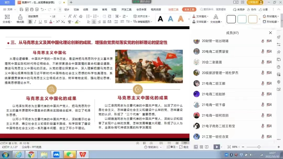Click the Undo arrow icon
Screen dimensions: 283x159
42,9
